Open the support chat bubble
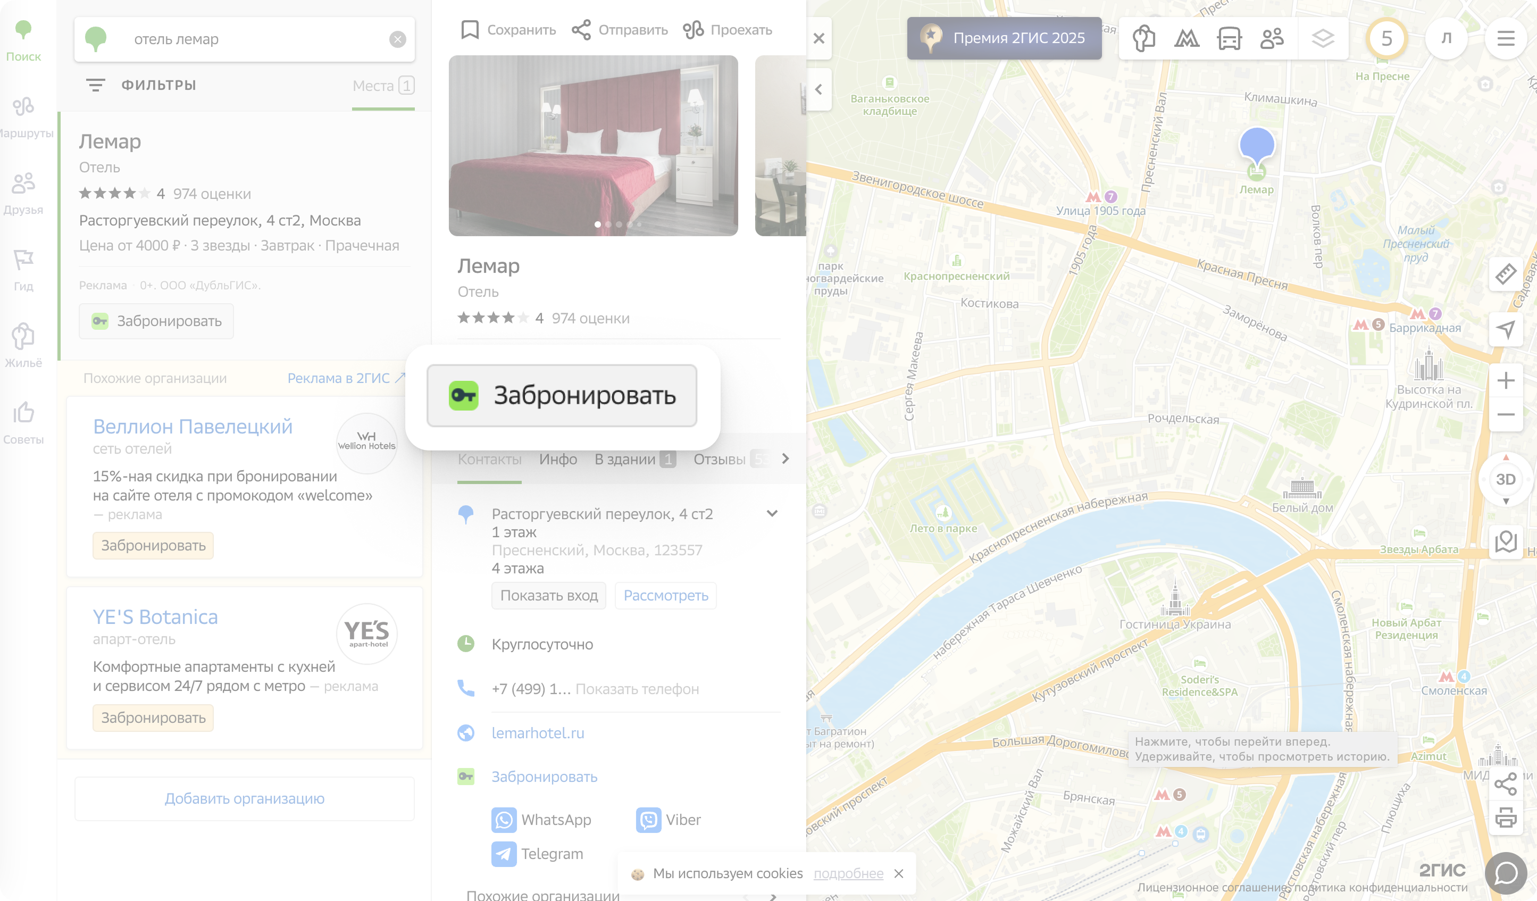The image size is (1537, 901). [x=1506, y=873]
